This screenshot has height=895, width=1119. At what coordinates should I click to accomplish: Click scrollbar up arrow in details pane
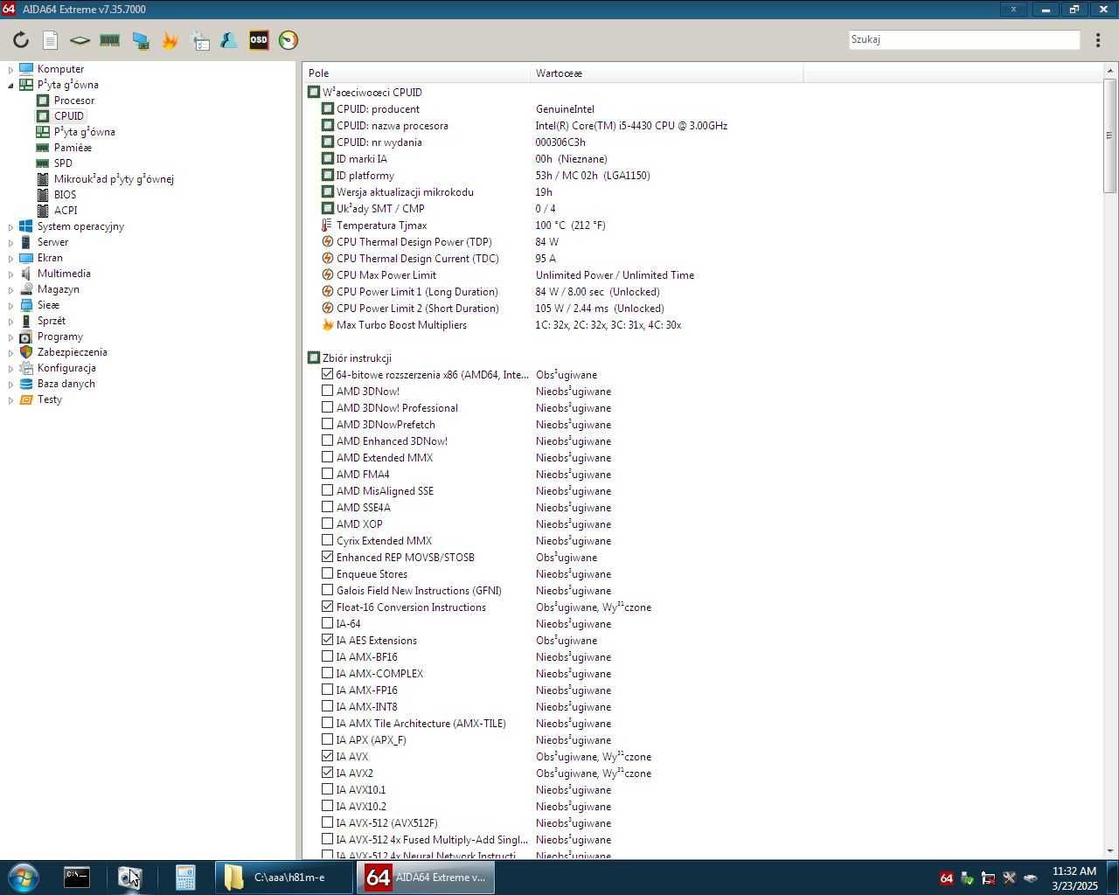point(1110,71)
